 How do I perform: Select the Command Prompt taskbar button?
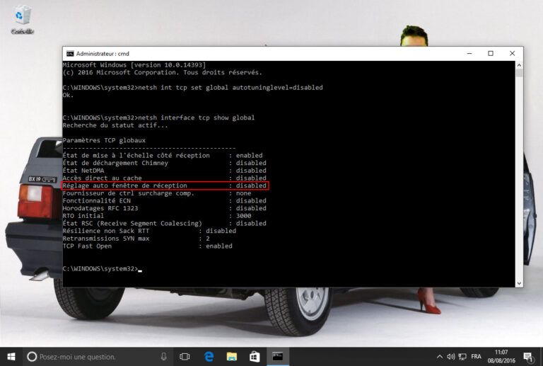pyautogui.click(x=279, y=356)
